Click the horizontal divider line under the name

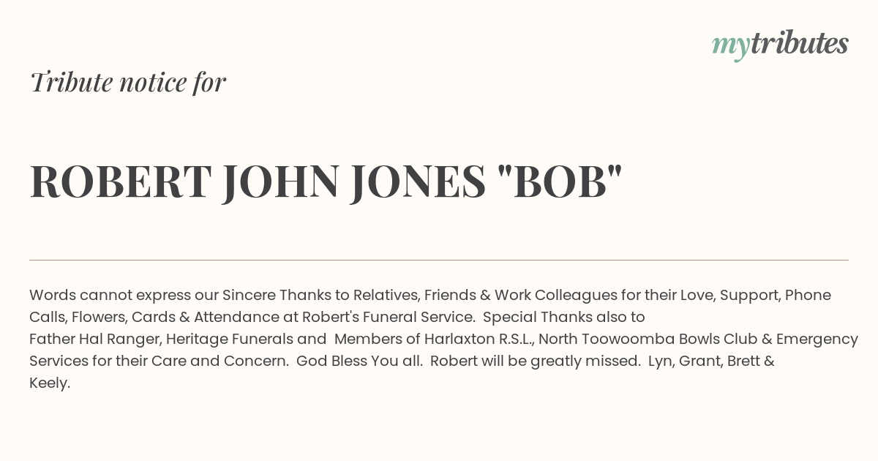pyautogui.click(x=439, y=260)
